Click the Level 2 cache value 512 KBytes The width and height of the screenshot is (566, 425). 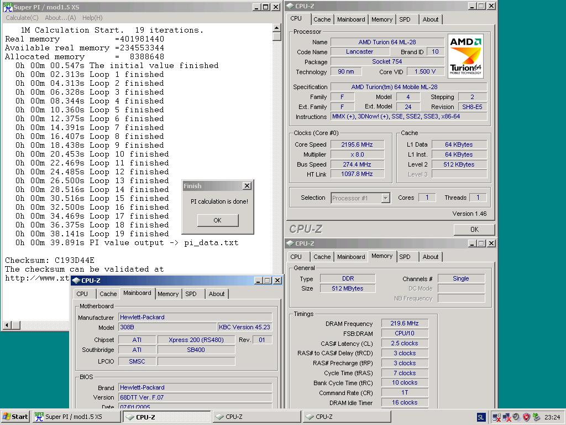click(x=459, y=164)
